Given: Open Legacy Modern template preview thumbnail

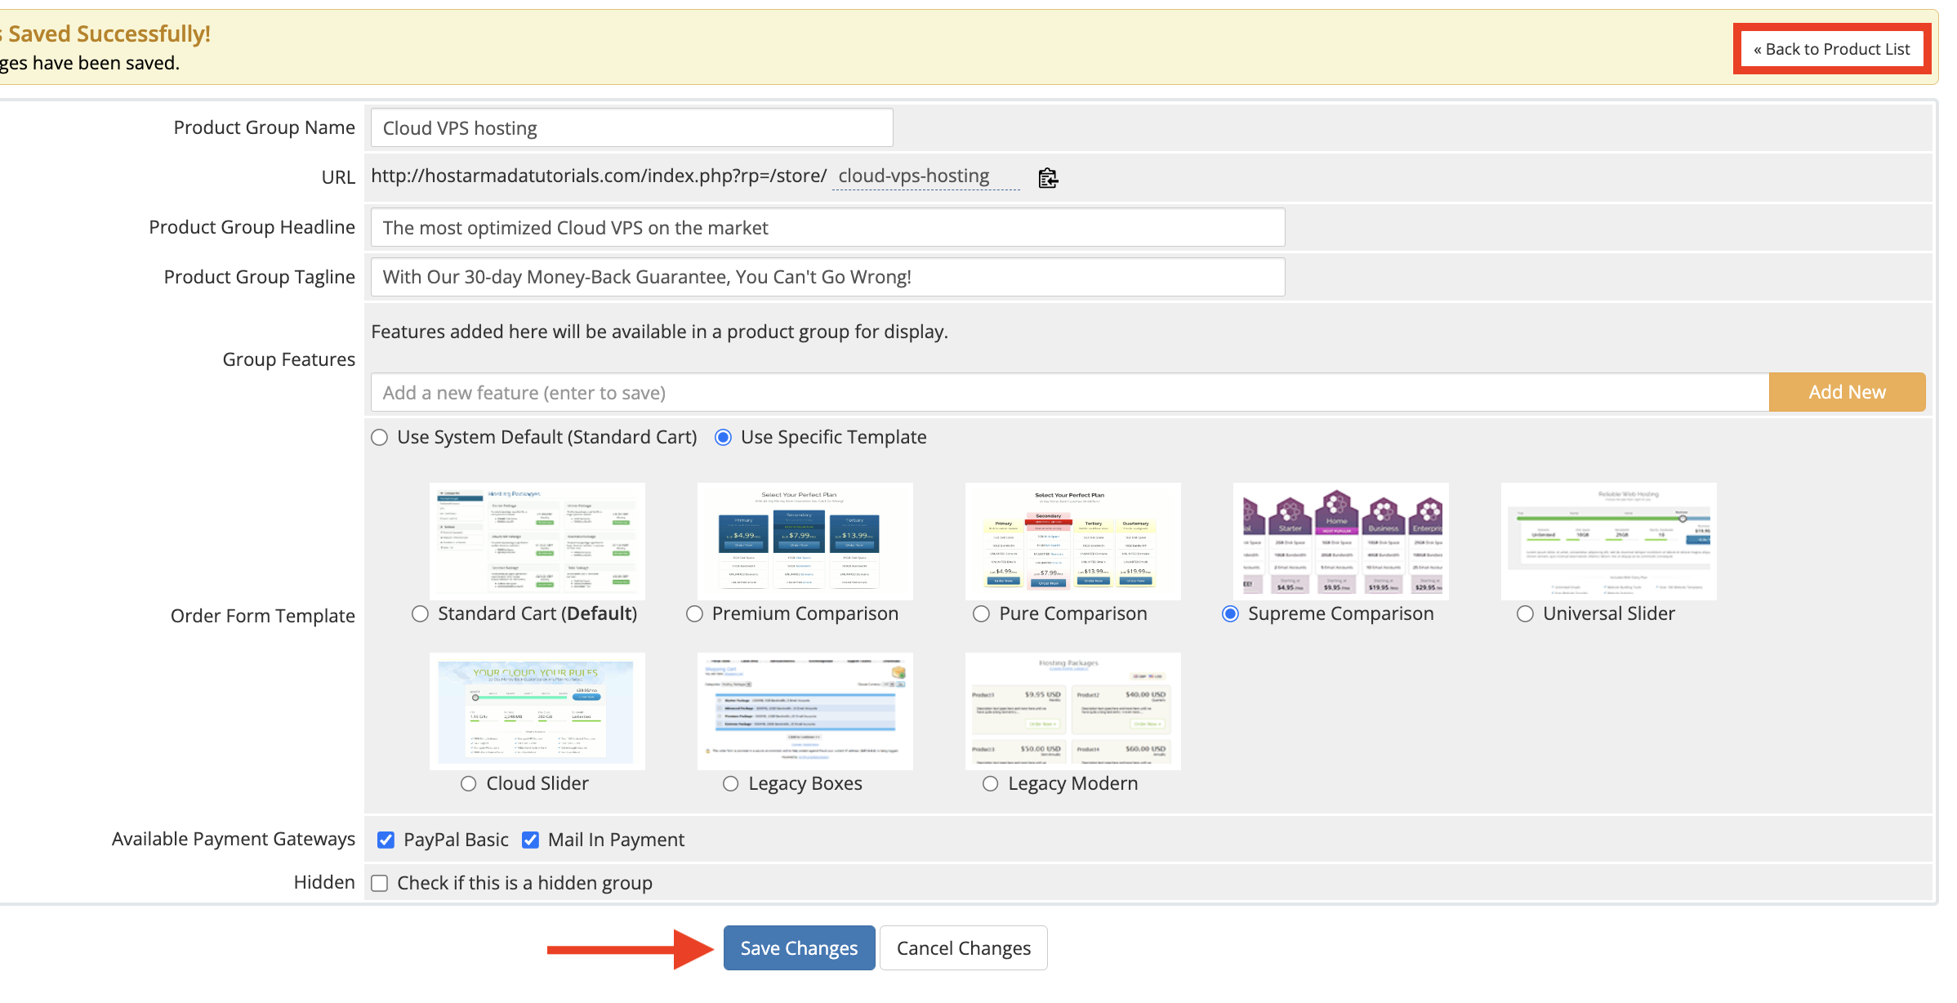Looking at the screenshot, I should [x=1073, y=711].
